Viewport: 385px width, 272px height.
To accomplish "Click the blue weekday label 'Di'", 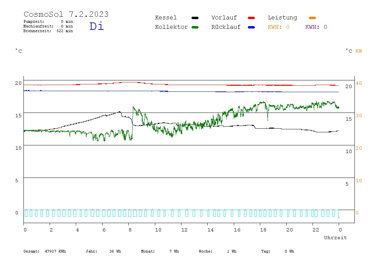I will pos(97,26).
